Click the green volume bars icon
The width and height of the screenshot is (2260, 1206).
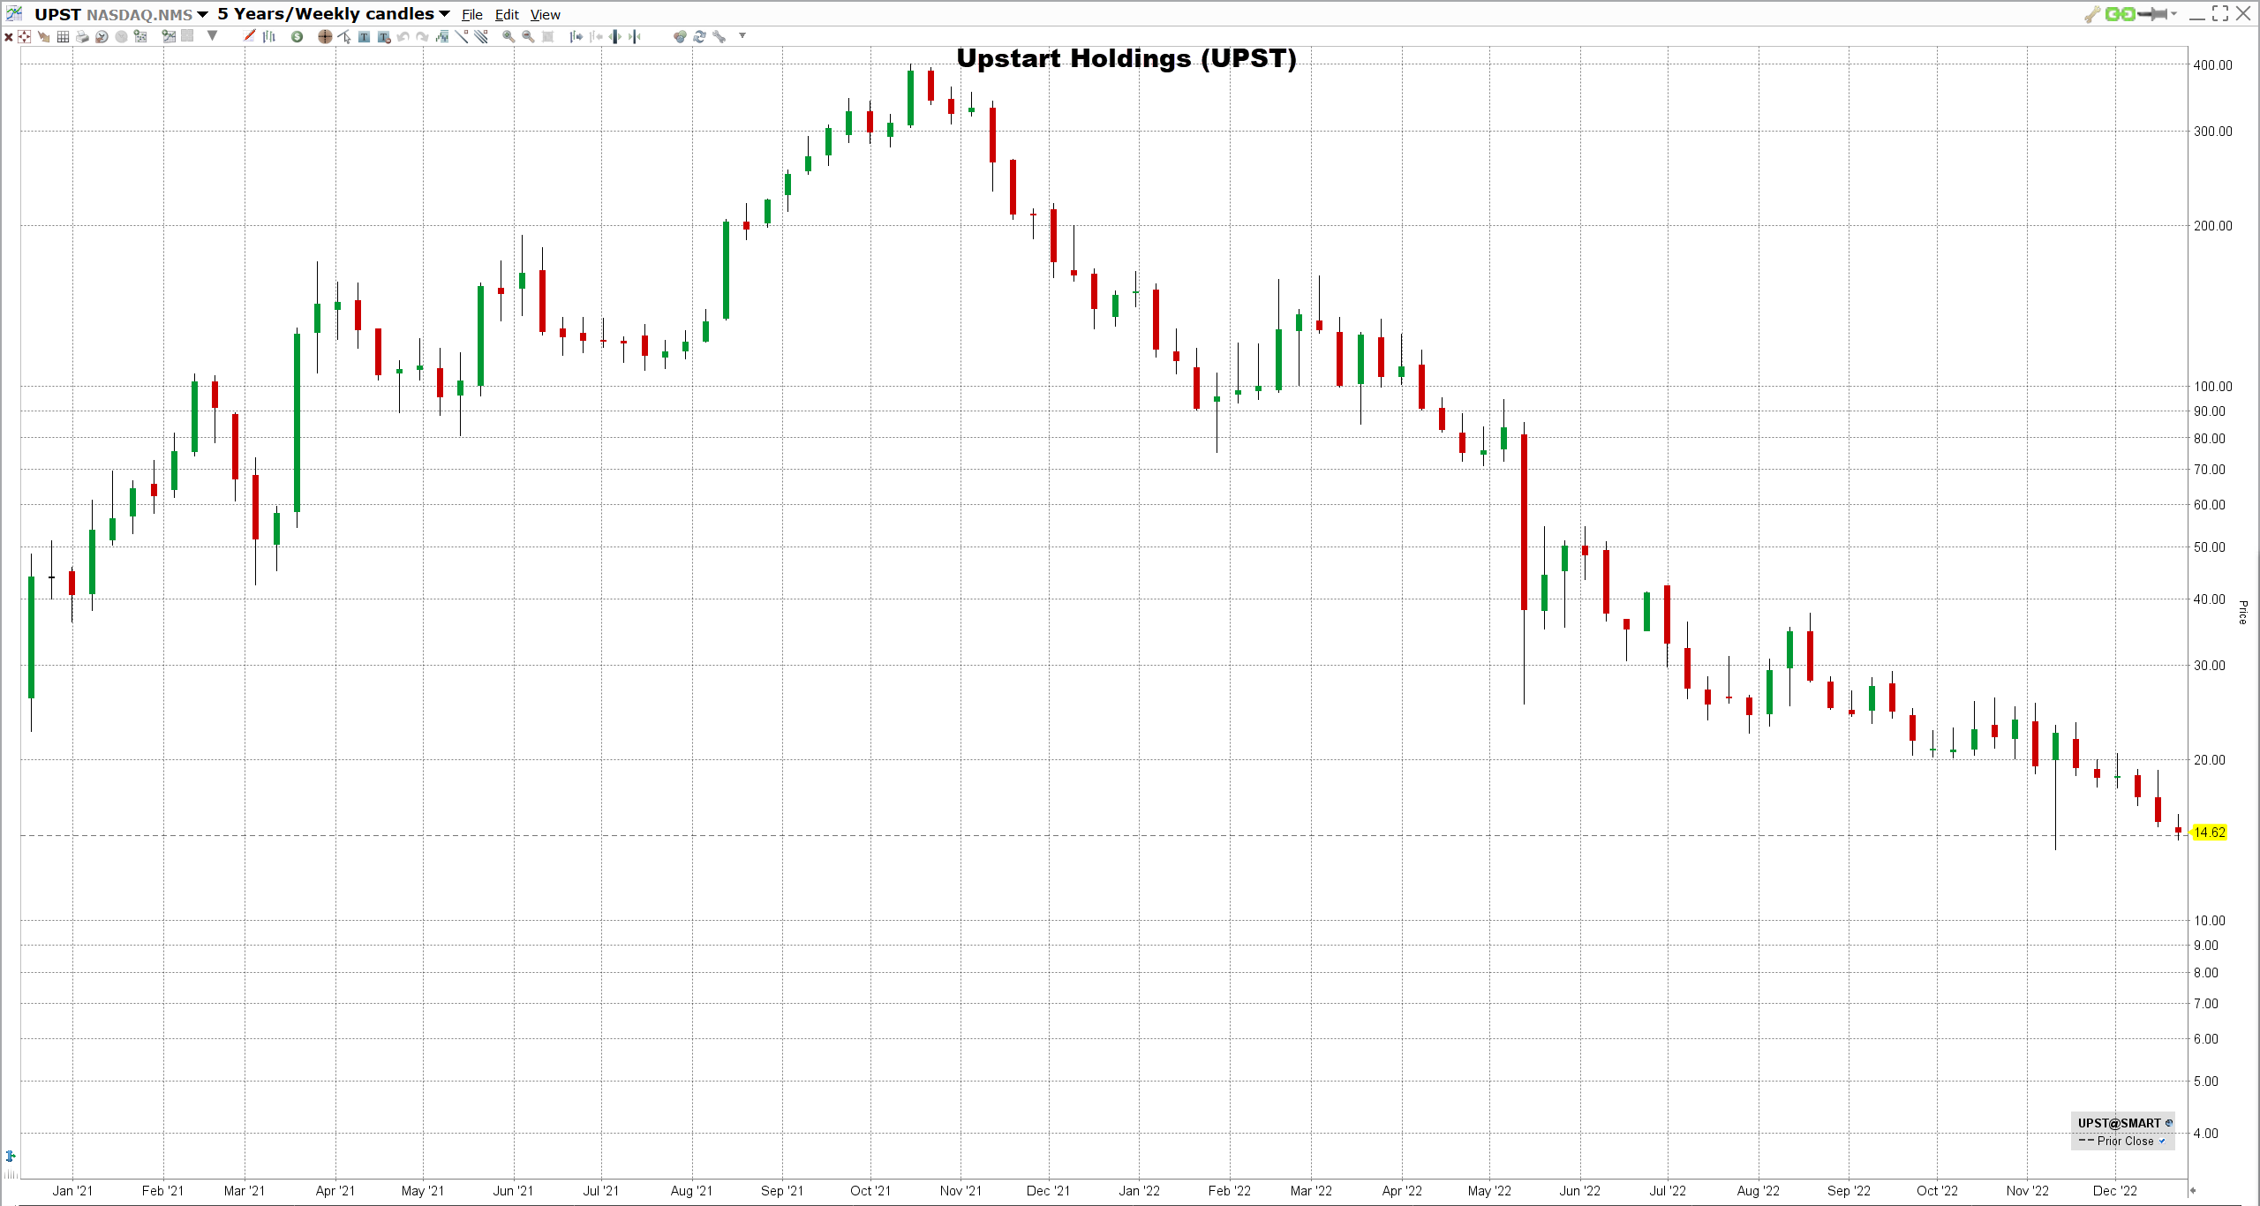pos(442,36)
